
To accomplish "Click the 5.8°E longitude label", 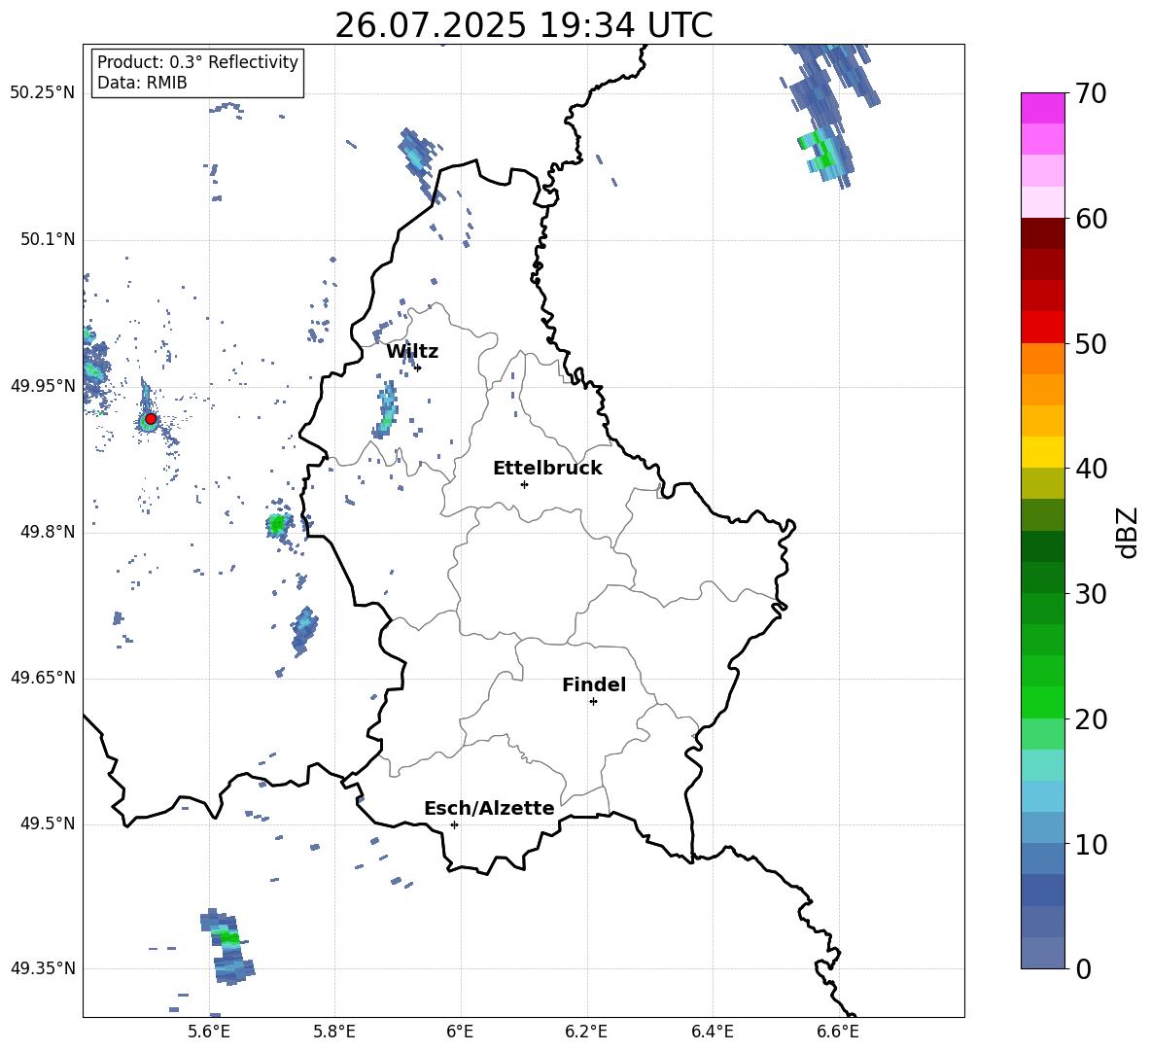I will click(334, 1032).
